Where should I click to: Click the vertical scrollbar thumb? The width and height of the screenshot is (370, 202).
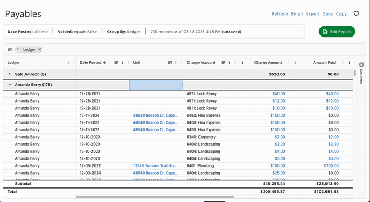(x=354, y=73)
